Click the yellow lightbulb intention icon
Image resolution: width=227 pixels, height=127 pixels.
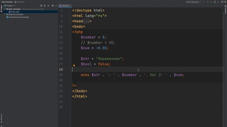[x=74, y=66]
